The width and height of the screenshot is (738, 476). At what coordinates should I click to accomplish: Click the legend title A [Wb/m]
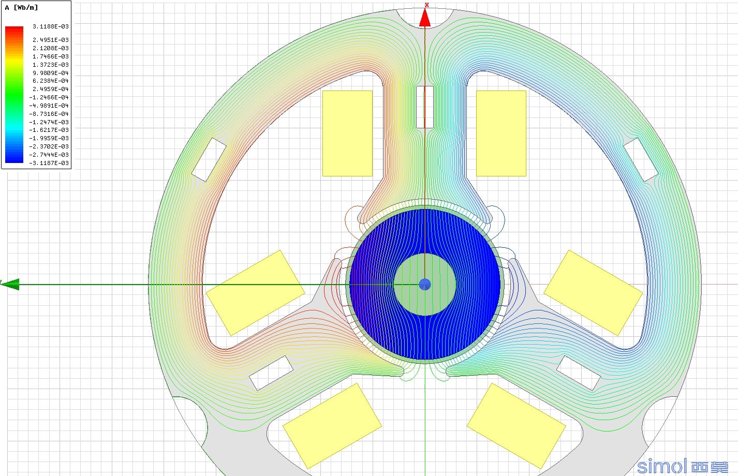point(21,7)
